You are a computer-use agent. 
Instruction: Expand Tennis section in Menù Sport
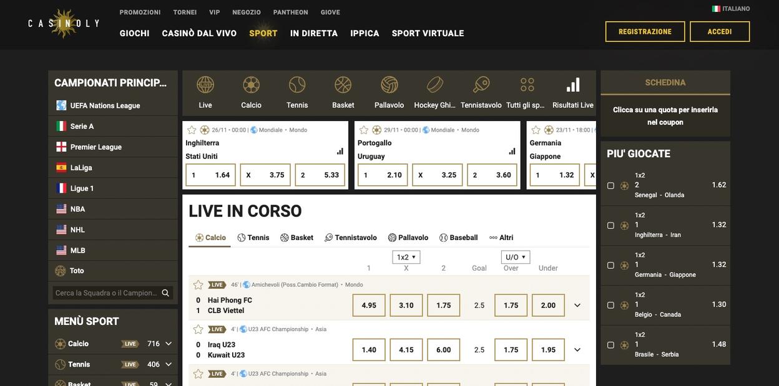(x=169, y=364)
